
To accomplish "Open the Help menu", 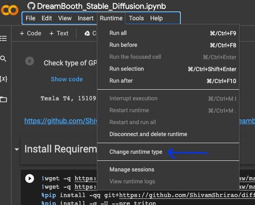I will pyautogui.click(x=156, y=18).
